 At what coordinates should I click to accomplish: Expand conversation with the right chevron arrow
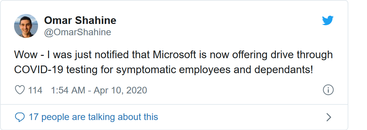[x=329, y=117]
